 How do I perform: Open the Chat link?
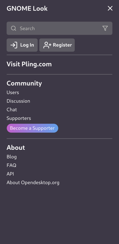coord(12,109)
